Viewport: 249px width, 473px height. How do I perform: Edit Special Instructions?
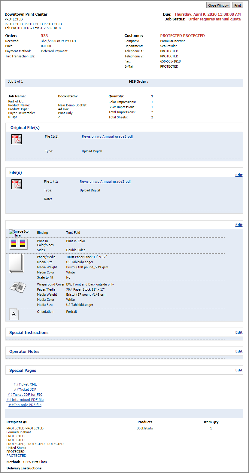[x=239, y=332]
